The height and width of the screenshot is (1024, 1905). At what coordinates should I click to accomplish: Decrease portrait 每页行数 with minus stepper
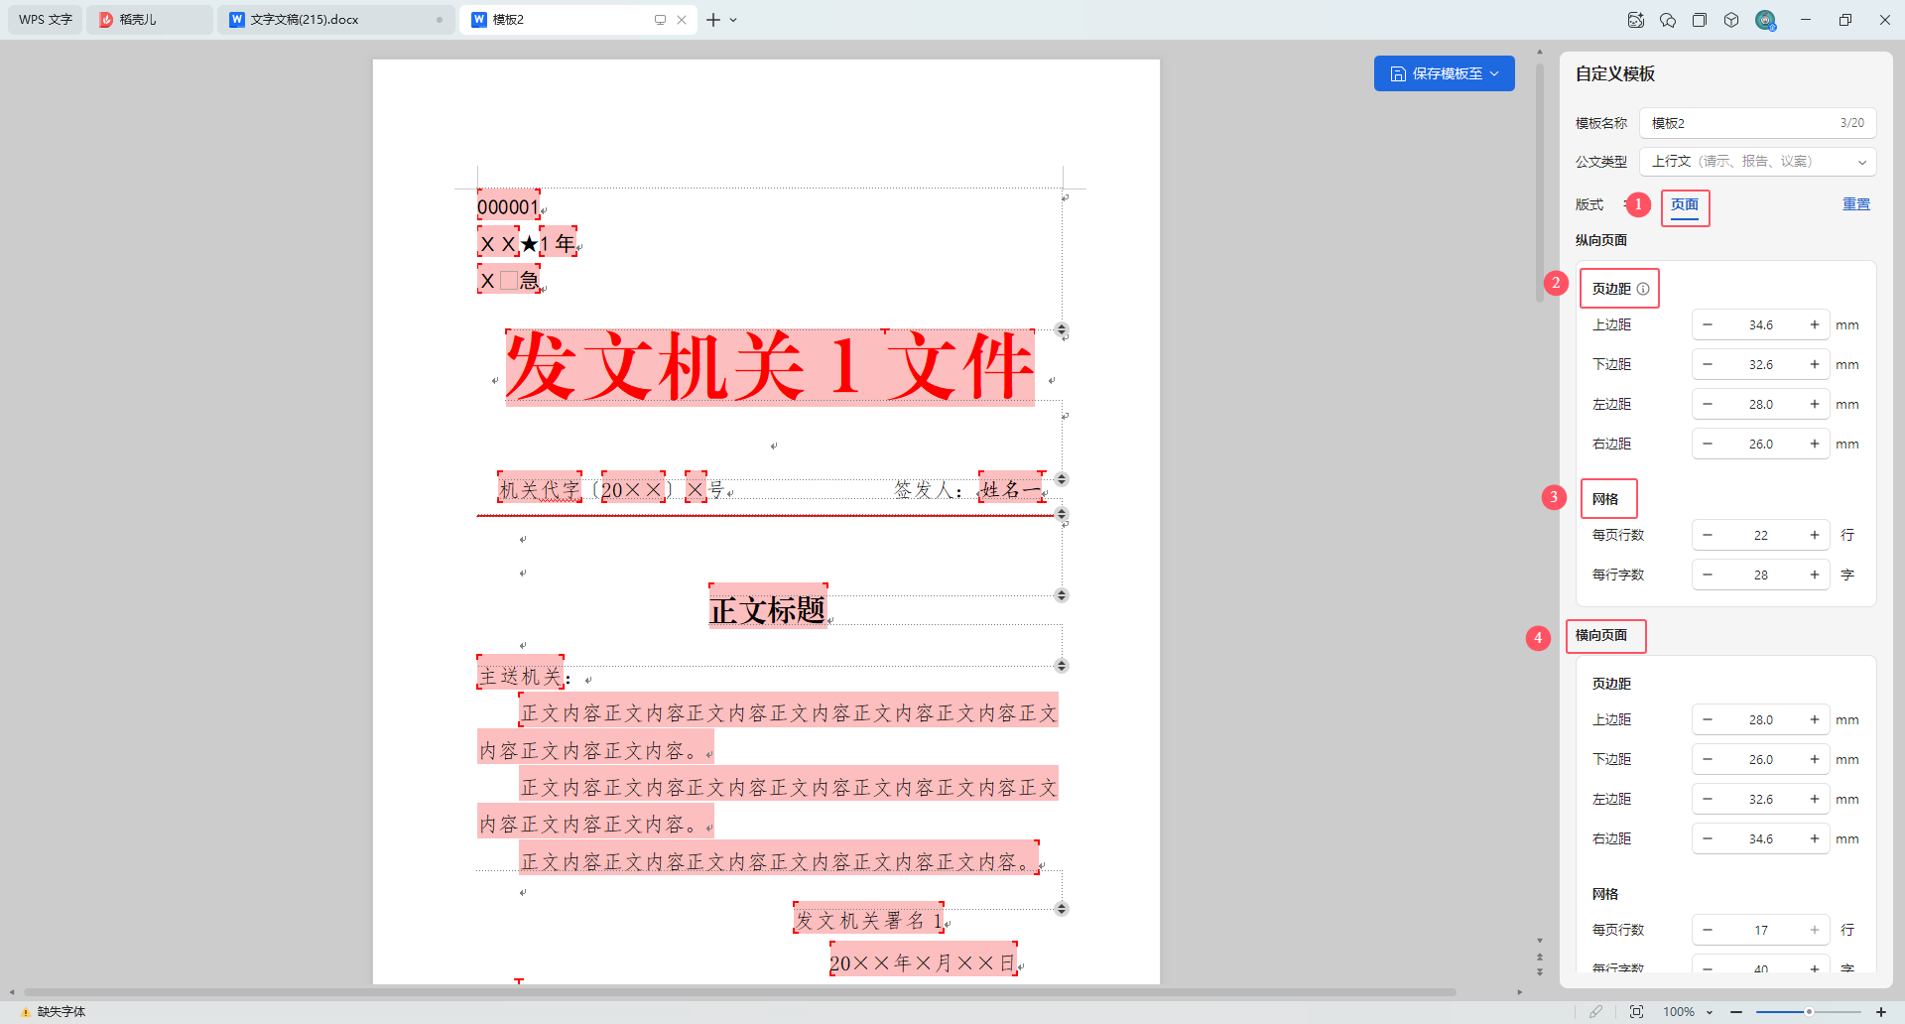1708,535
